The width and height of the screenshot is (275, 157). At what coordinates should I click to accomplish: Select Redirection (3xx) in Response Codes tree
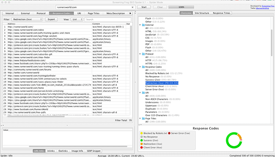click(162, 83)
